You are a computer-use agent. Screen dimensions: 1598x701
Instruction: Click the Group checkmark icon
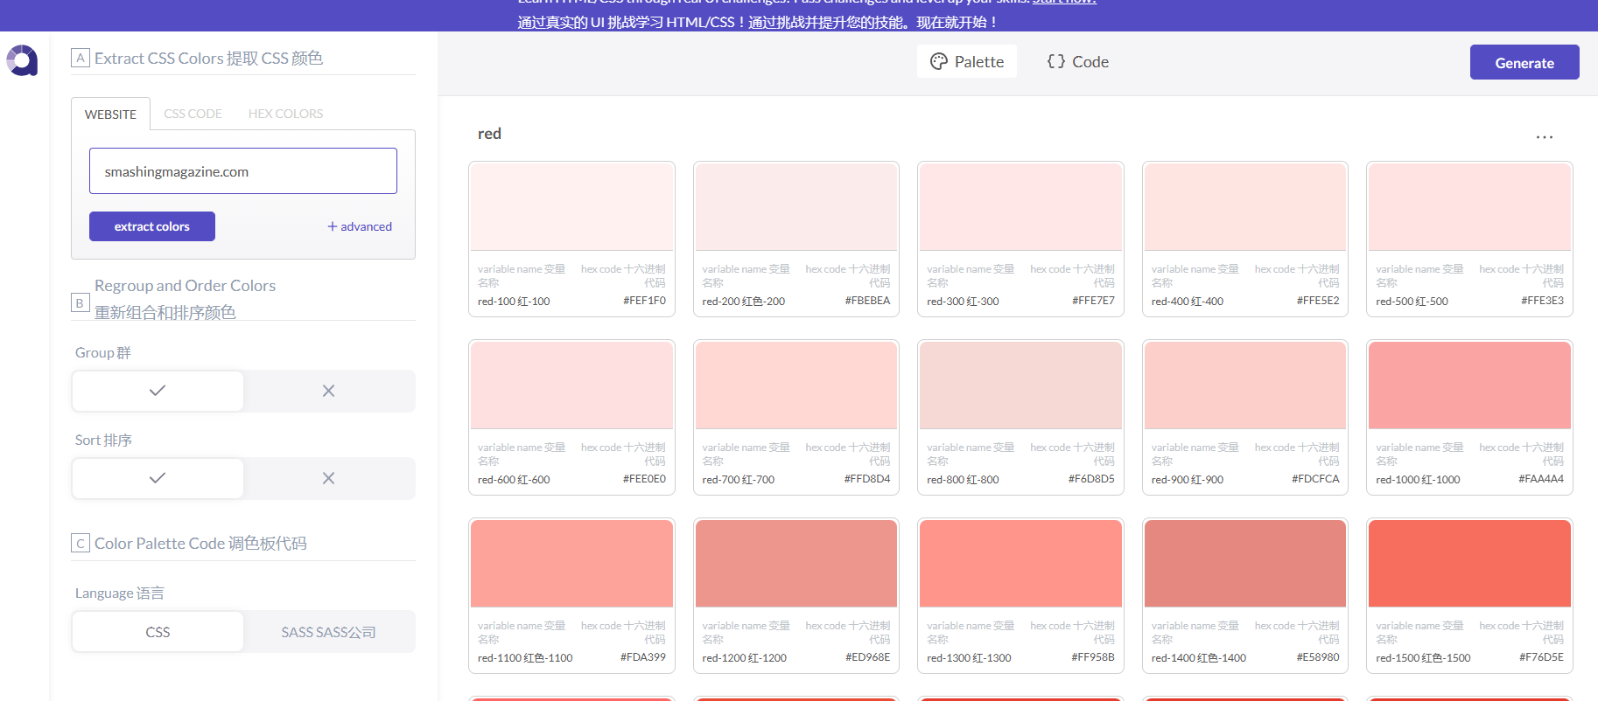(158, 391)
